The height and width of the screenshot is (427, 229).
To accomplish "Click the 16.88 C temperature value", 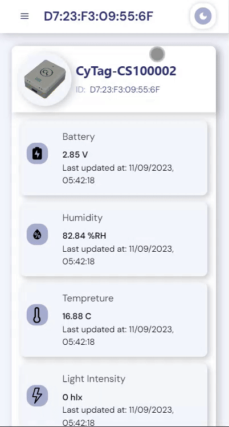I will click(77, 316).
